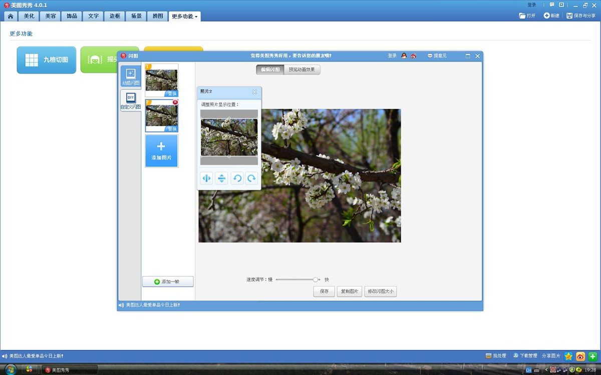Click the QQ penguin icon in 闪图 dialog
Viewport: 601px width, 375px height.
click(404, 56)
